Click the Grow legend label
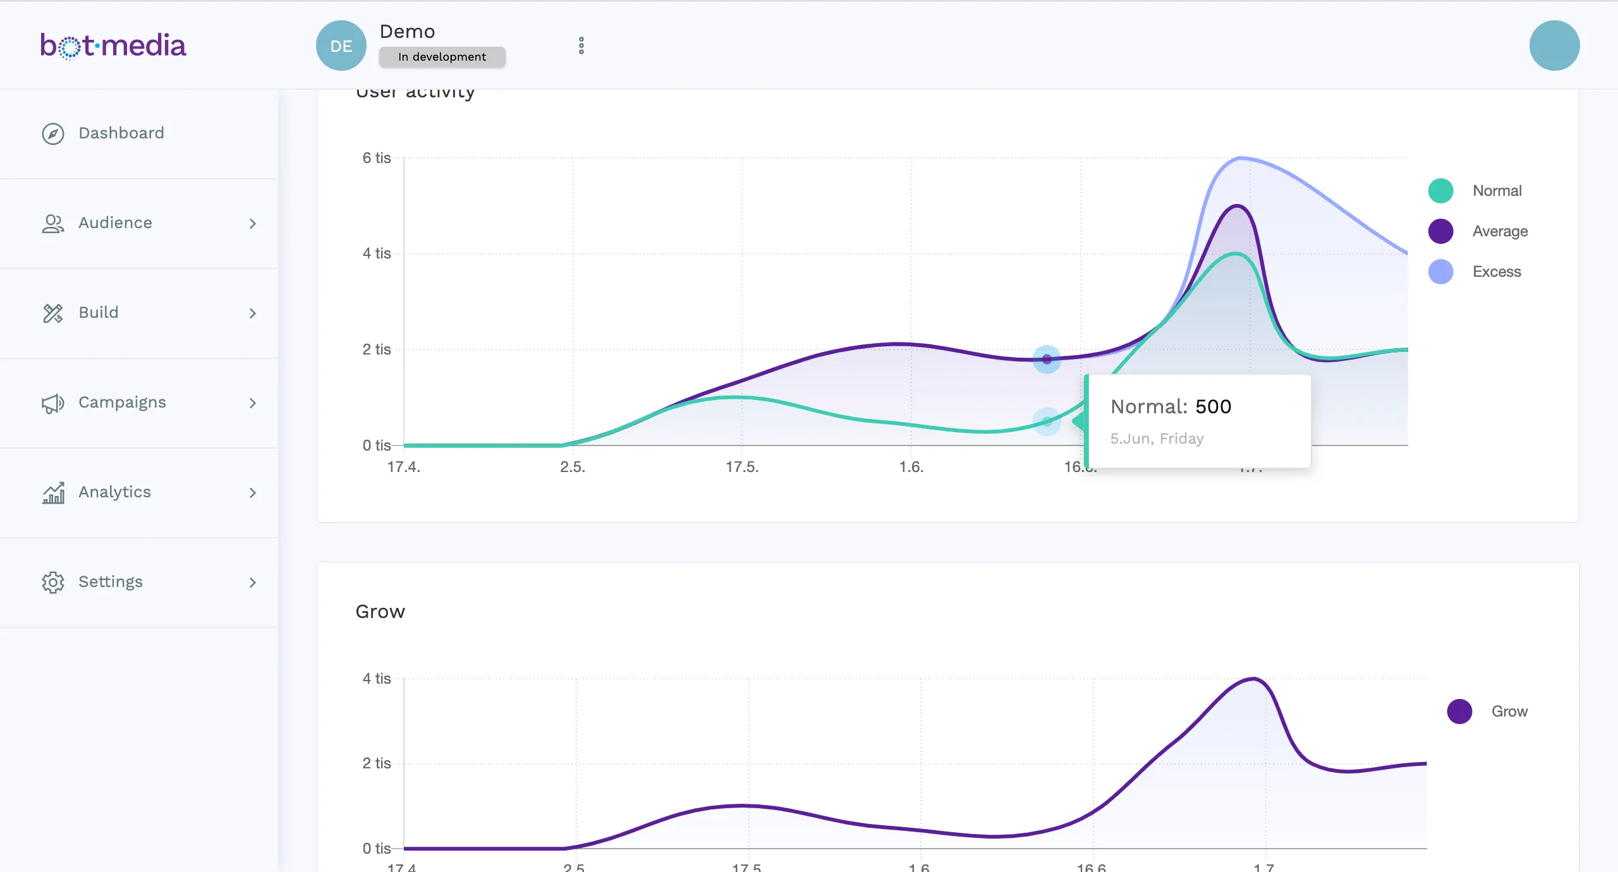The height and width of the screenshot is (872, 1618). point(1509,711)
